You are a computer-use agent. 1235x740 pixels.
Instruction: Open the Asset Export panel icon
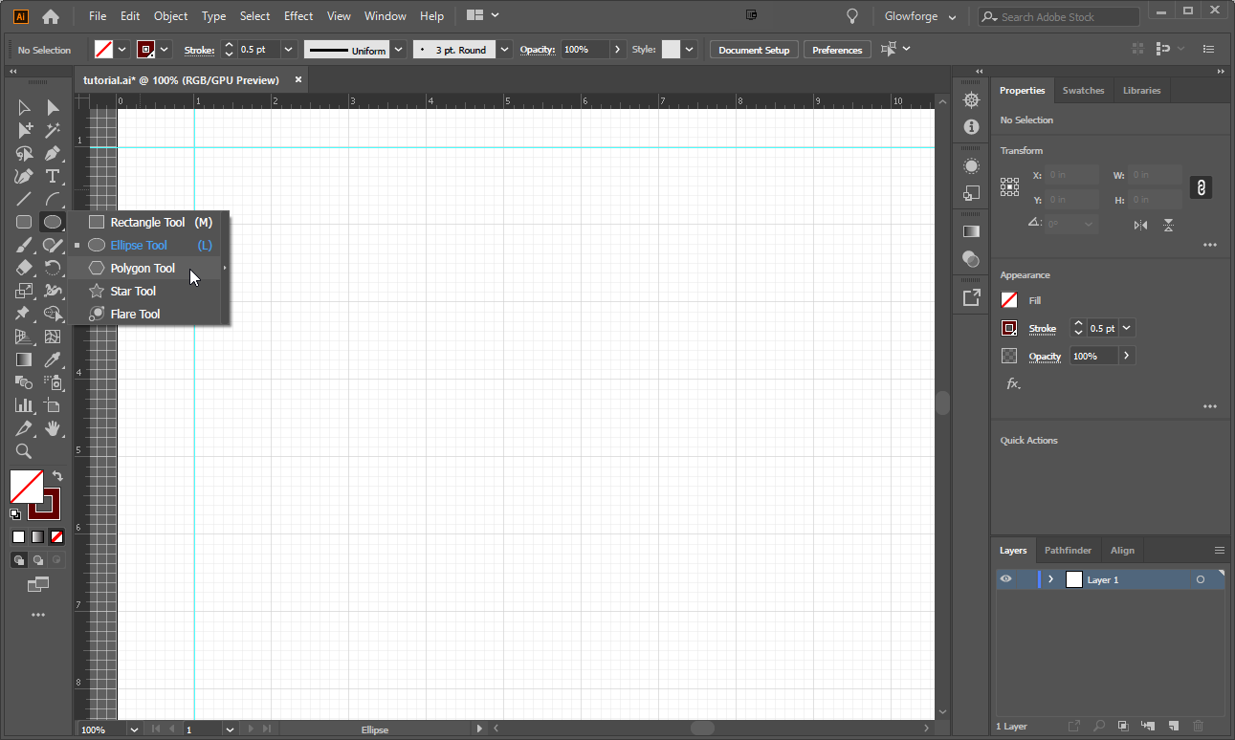(x=971, y=297)
